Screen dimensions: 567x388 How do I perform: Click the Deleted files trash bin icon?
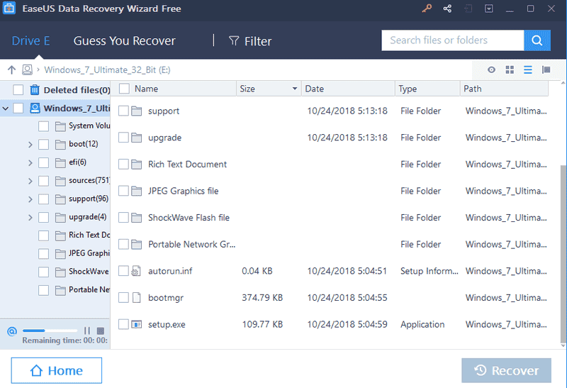[x=35, y=89]
